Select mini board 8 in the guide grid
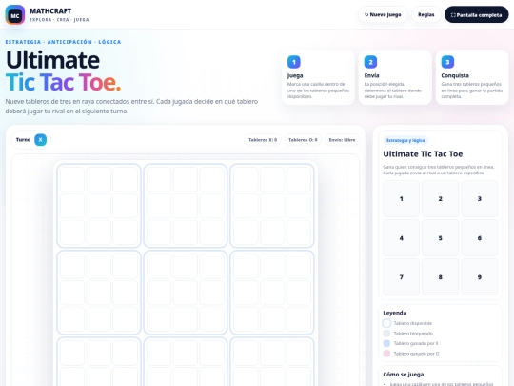This screenshot has height=386, width=514. point(441,277)
